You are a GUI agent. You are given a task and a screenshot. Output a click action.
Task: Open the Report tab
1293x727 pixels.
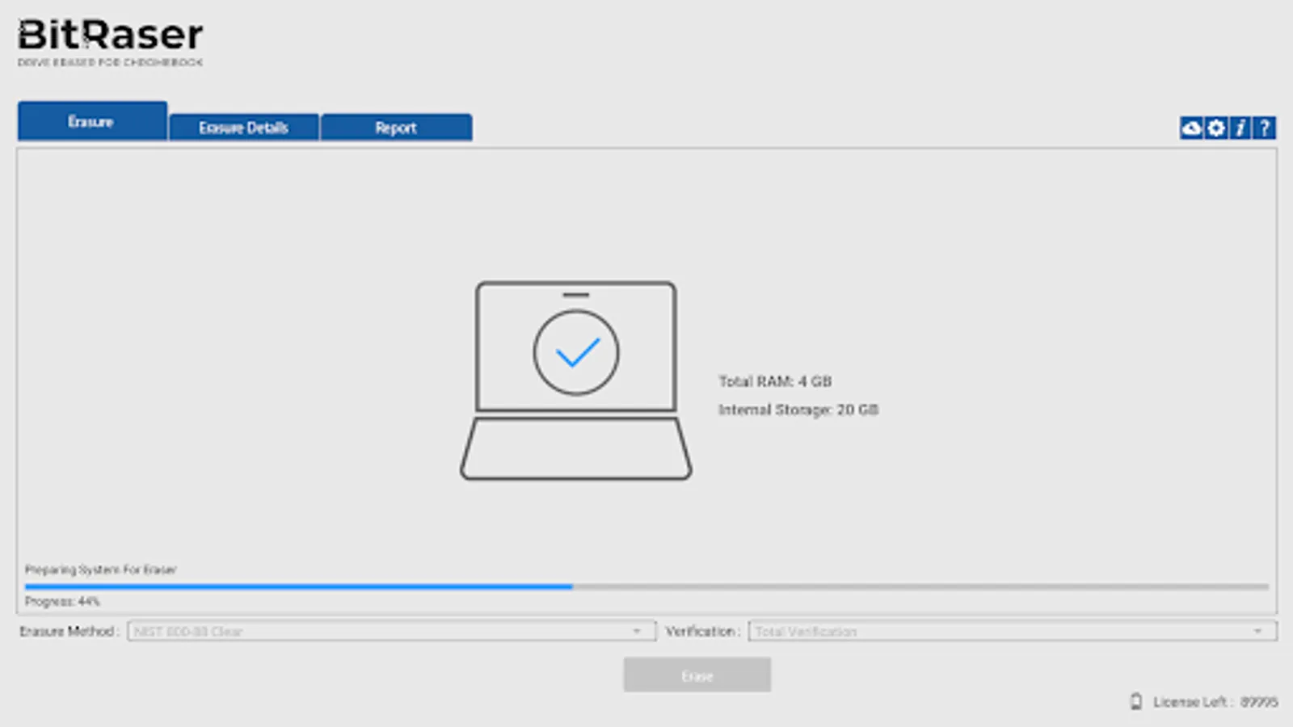(x=397, y=127)
